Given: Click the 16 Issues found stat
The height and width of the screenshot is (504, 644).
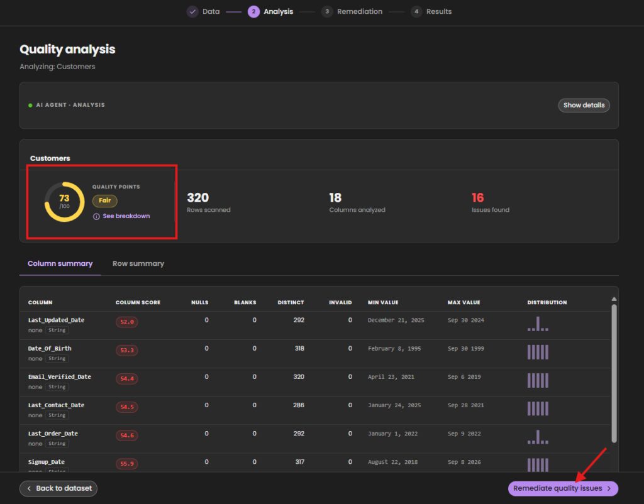Looking at the screenshot, I should 491,202.
